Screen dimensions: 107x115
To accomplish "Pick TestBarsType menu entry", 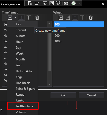I will [x=22, y=106].
